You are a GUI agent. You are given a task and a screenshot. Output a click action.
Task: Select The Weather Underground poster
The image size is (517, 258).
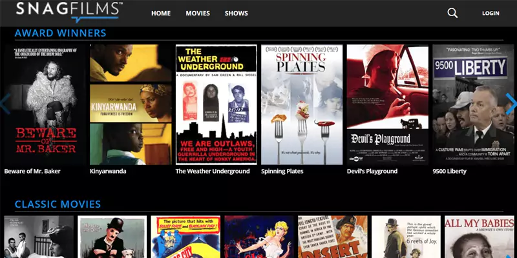[216, 104]
